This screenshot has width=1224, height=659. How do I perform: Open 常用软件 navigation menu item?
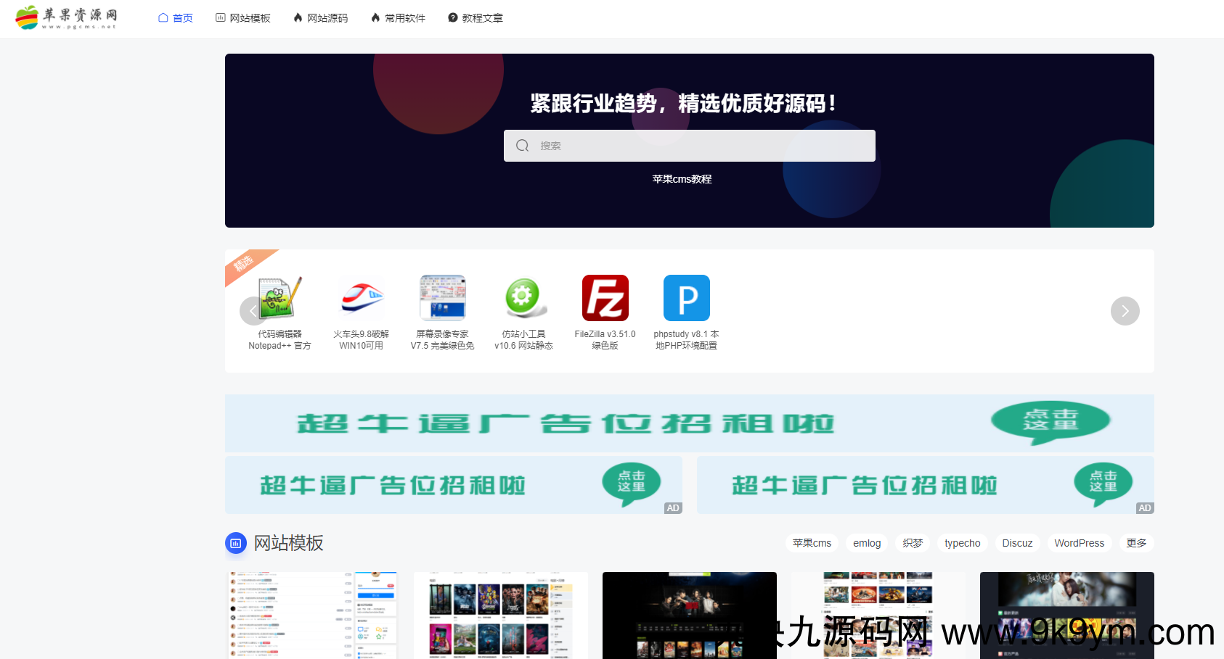(x=398, y=18)
